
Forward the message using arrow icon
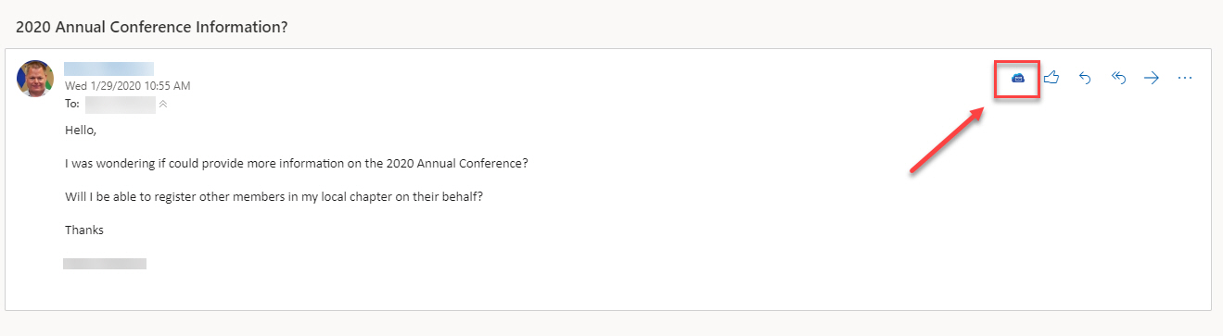pyautogui.click(x=1152, y=79)
